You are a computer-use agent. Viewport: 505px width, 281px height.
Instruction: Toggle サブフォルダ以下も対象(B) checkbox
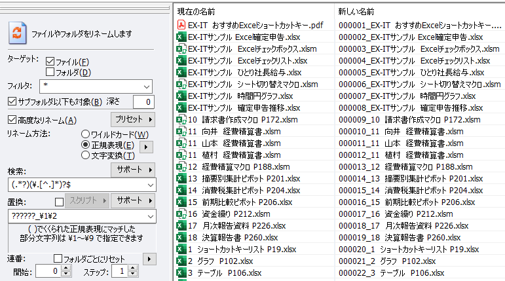point(12,102)
